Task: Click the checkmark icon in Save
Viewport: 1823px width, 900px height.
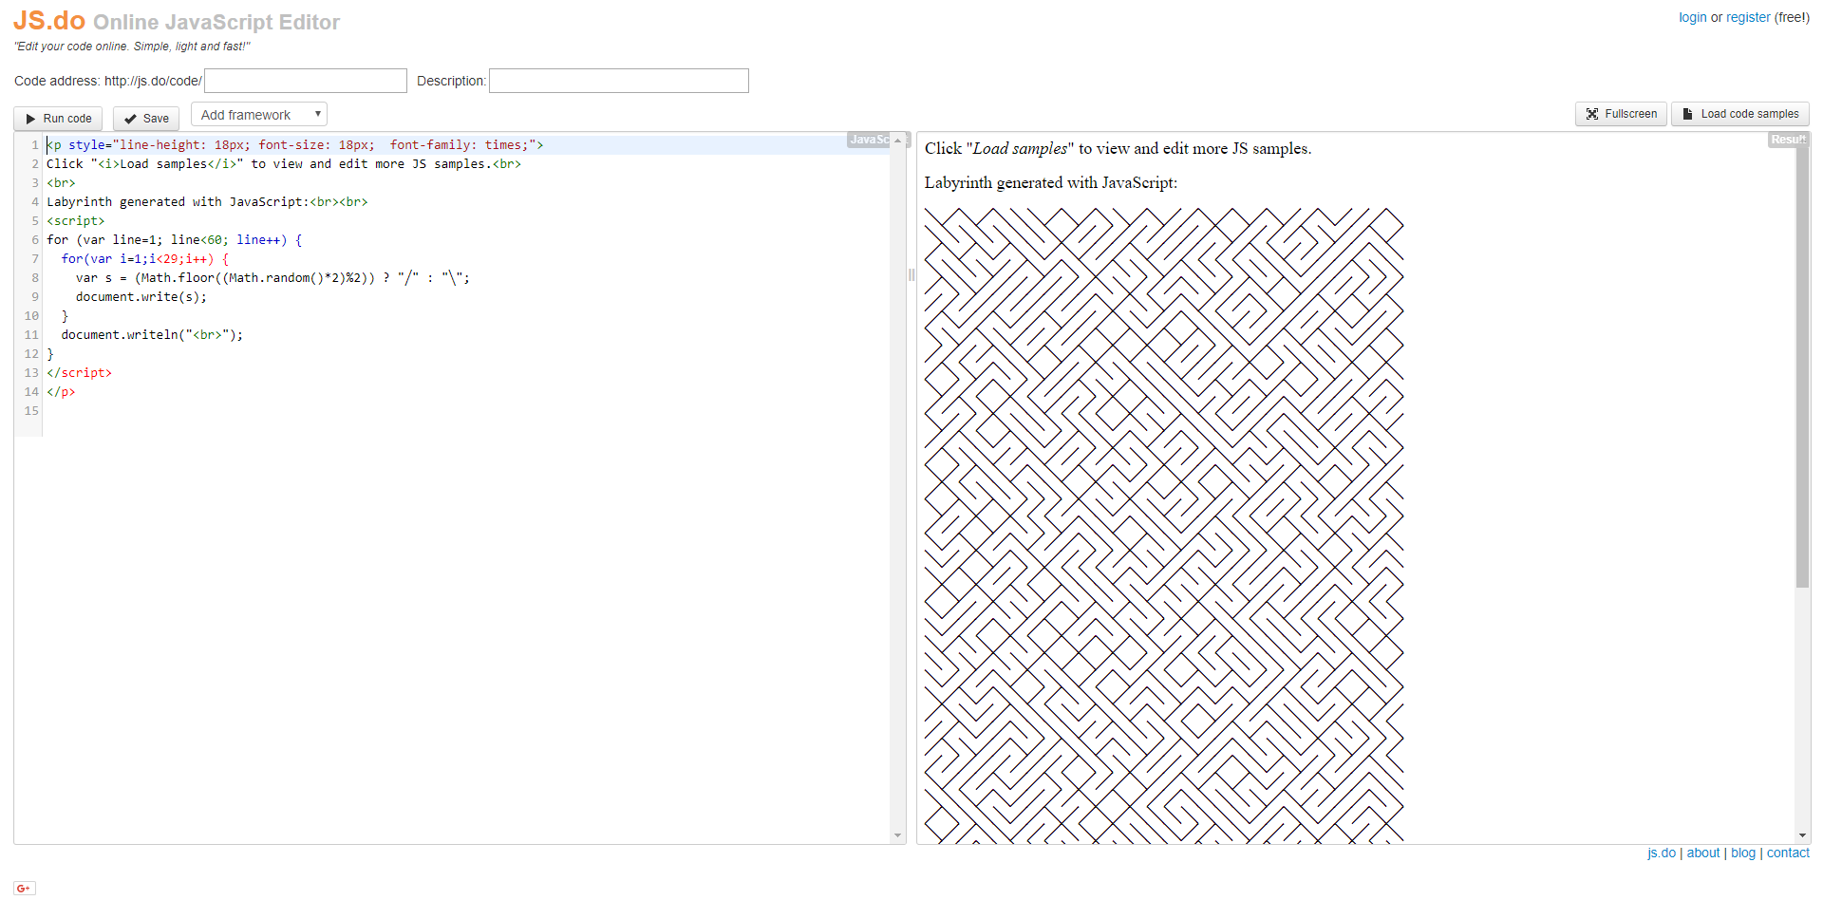Action: tap(130, 119)
